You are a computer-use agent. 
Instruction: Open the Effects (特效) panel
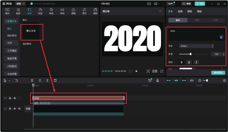[51, 11]
